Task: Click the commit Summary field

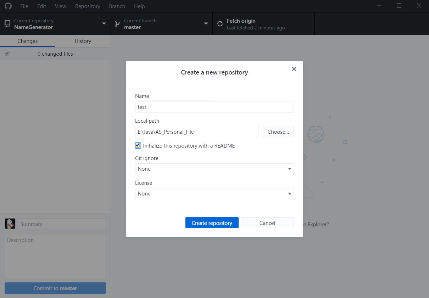Action: click(62, 224)
